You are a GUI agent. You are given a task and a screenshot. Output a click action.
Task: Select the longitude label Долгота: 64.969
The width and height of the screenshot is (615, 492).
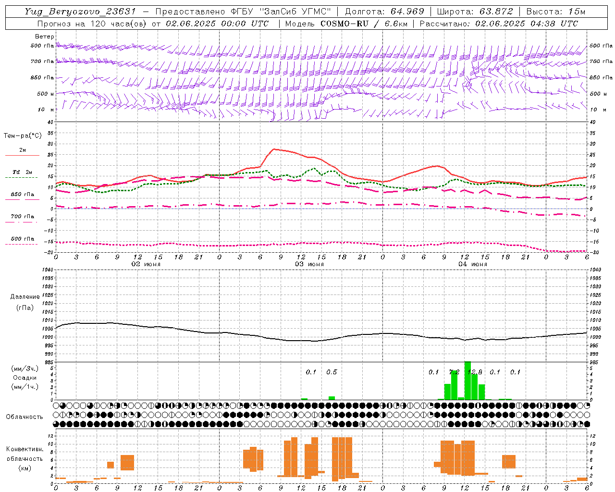click(385, 12)
